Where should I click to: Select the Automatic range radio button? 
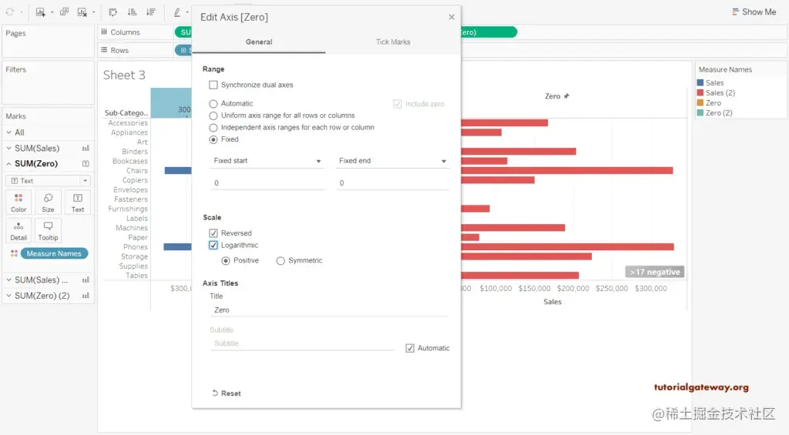213,104
